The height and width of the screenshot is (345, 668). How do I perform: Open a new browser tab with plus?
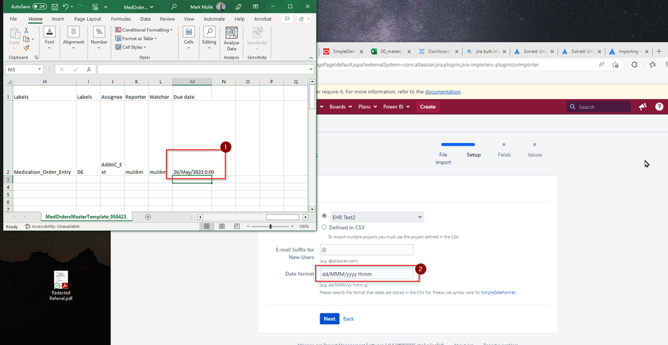point(659,51)
